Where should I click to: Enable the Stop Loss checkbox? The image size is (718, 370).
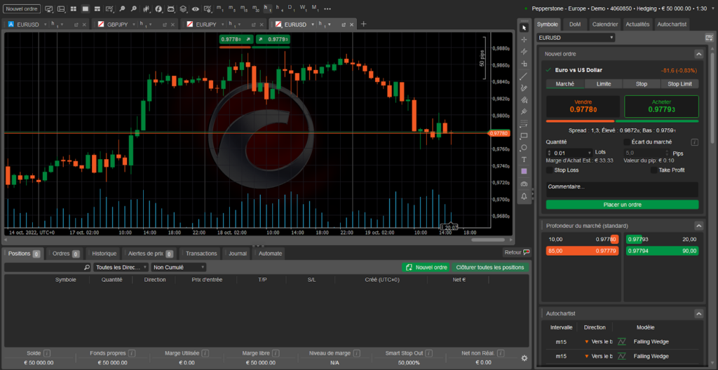pos(549,170)
